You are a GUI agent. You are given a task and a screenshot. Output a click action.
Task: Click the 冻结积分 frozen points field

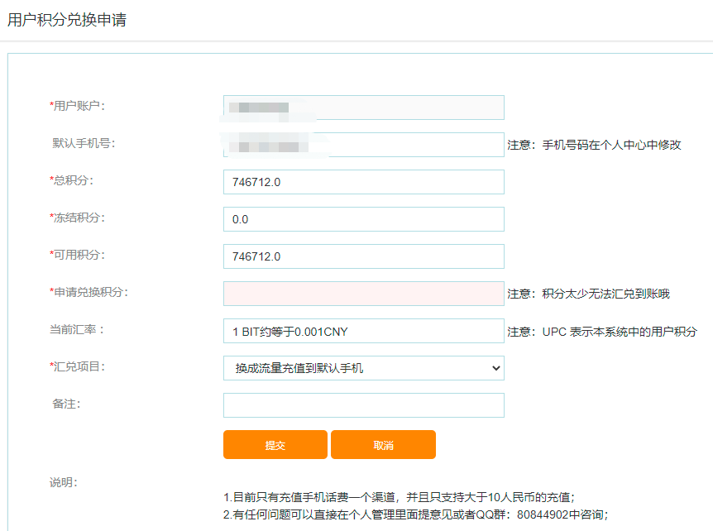click(x=362, y=218)
